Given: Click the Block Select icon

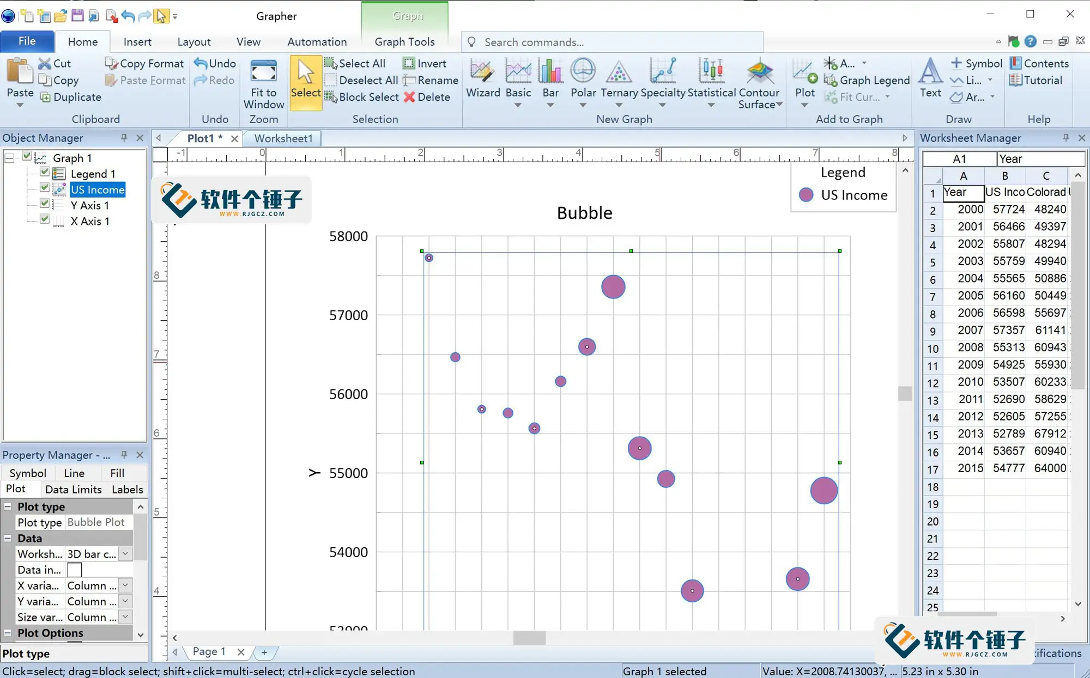Looking at the screenshot, I should 330,97.
